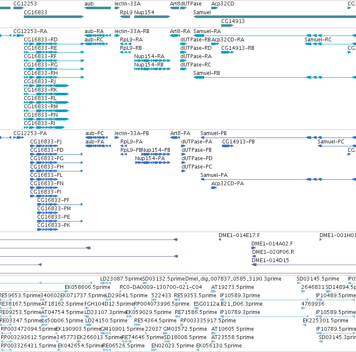Click the EK058606.5prime EST
The image size is (356, 352).
click(x=87, y=287)
